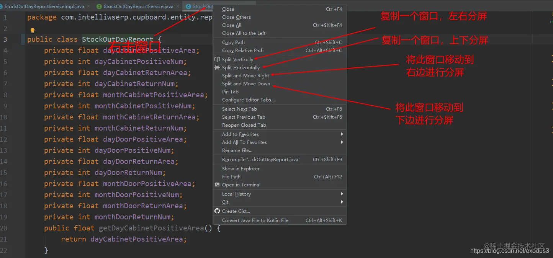The width and height of the screenshot is (553, 258).
Task: Click the return dayCabinetPositiveArea statement
Action: (124, 239)
